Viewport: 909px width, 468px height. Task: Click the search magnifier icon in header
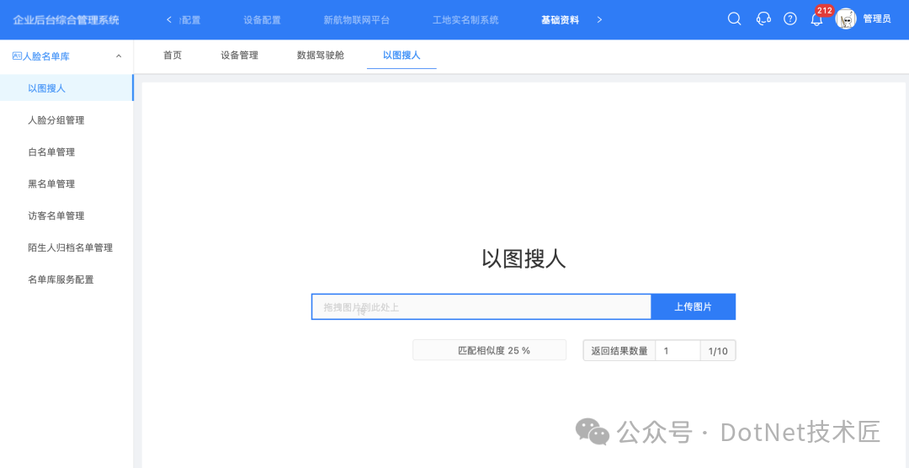[734, 19]
